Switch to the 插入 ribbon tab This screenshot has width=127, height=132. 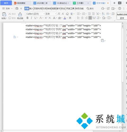tap(31, 8)
